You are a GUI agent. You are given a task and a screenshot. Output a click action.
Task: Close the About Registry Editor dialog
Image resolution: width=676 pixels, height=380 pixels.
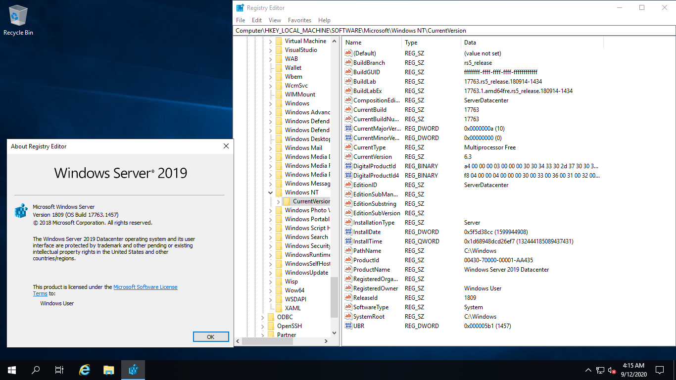coord(226,146)
